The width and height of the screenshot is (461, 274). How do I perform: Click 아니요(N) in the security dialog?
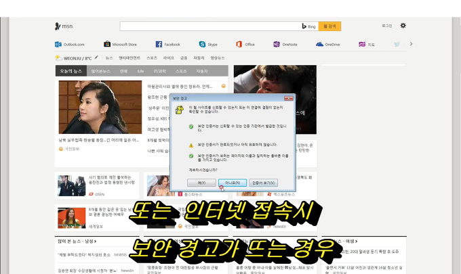(233, 183)
